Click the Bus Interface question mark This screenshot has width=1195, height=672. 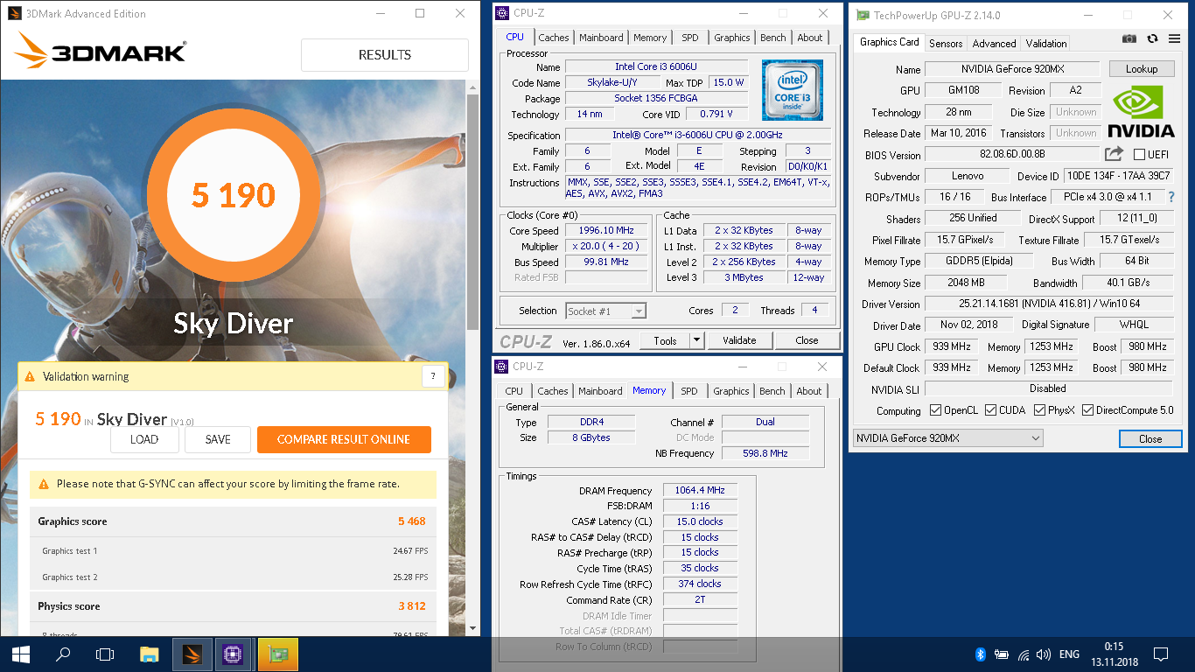(1171, 197)
